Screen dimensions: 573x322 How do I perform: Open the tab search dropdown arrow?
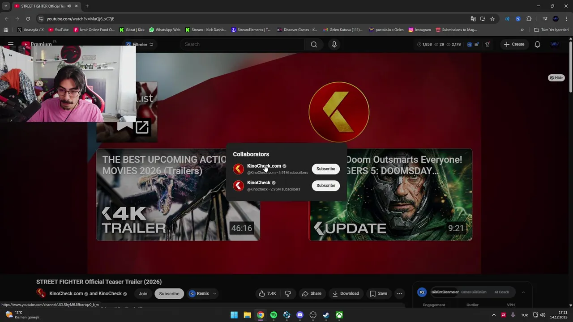point(6,6)
